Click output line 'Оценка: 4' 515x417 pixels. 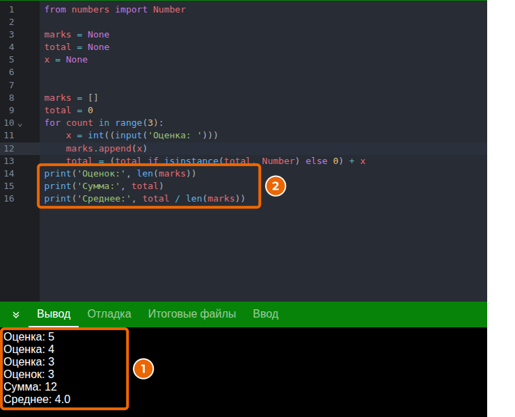(29, 349)
